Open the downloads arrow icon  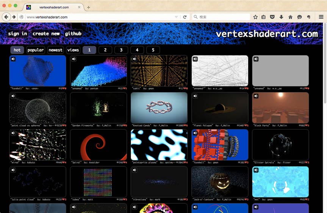tap(281, 17)
